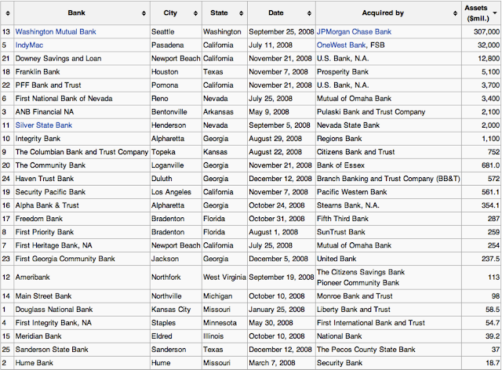Click the State column header text
This screenshot has width=502, height=370.
(219, 13)
